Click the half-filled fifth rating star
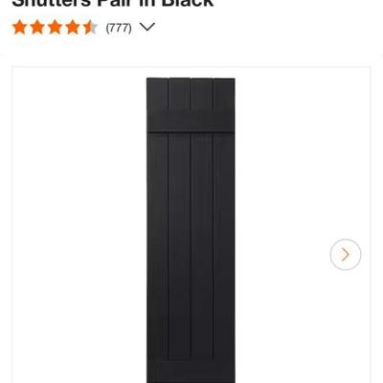This screenshot has height=383, width=383. click(x=90, y=28)
